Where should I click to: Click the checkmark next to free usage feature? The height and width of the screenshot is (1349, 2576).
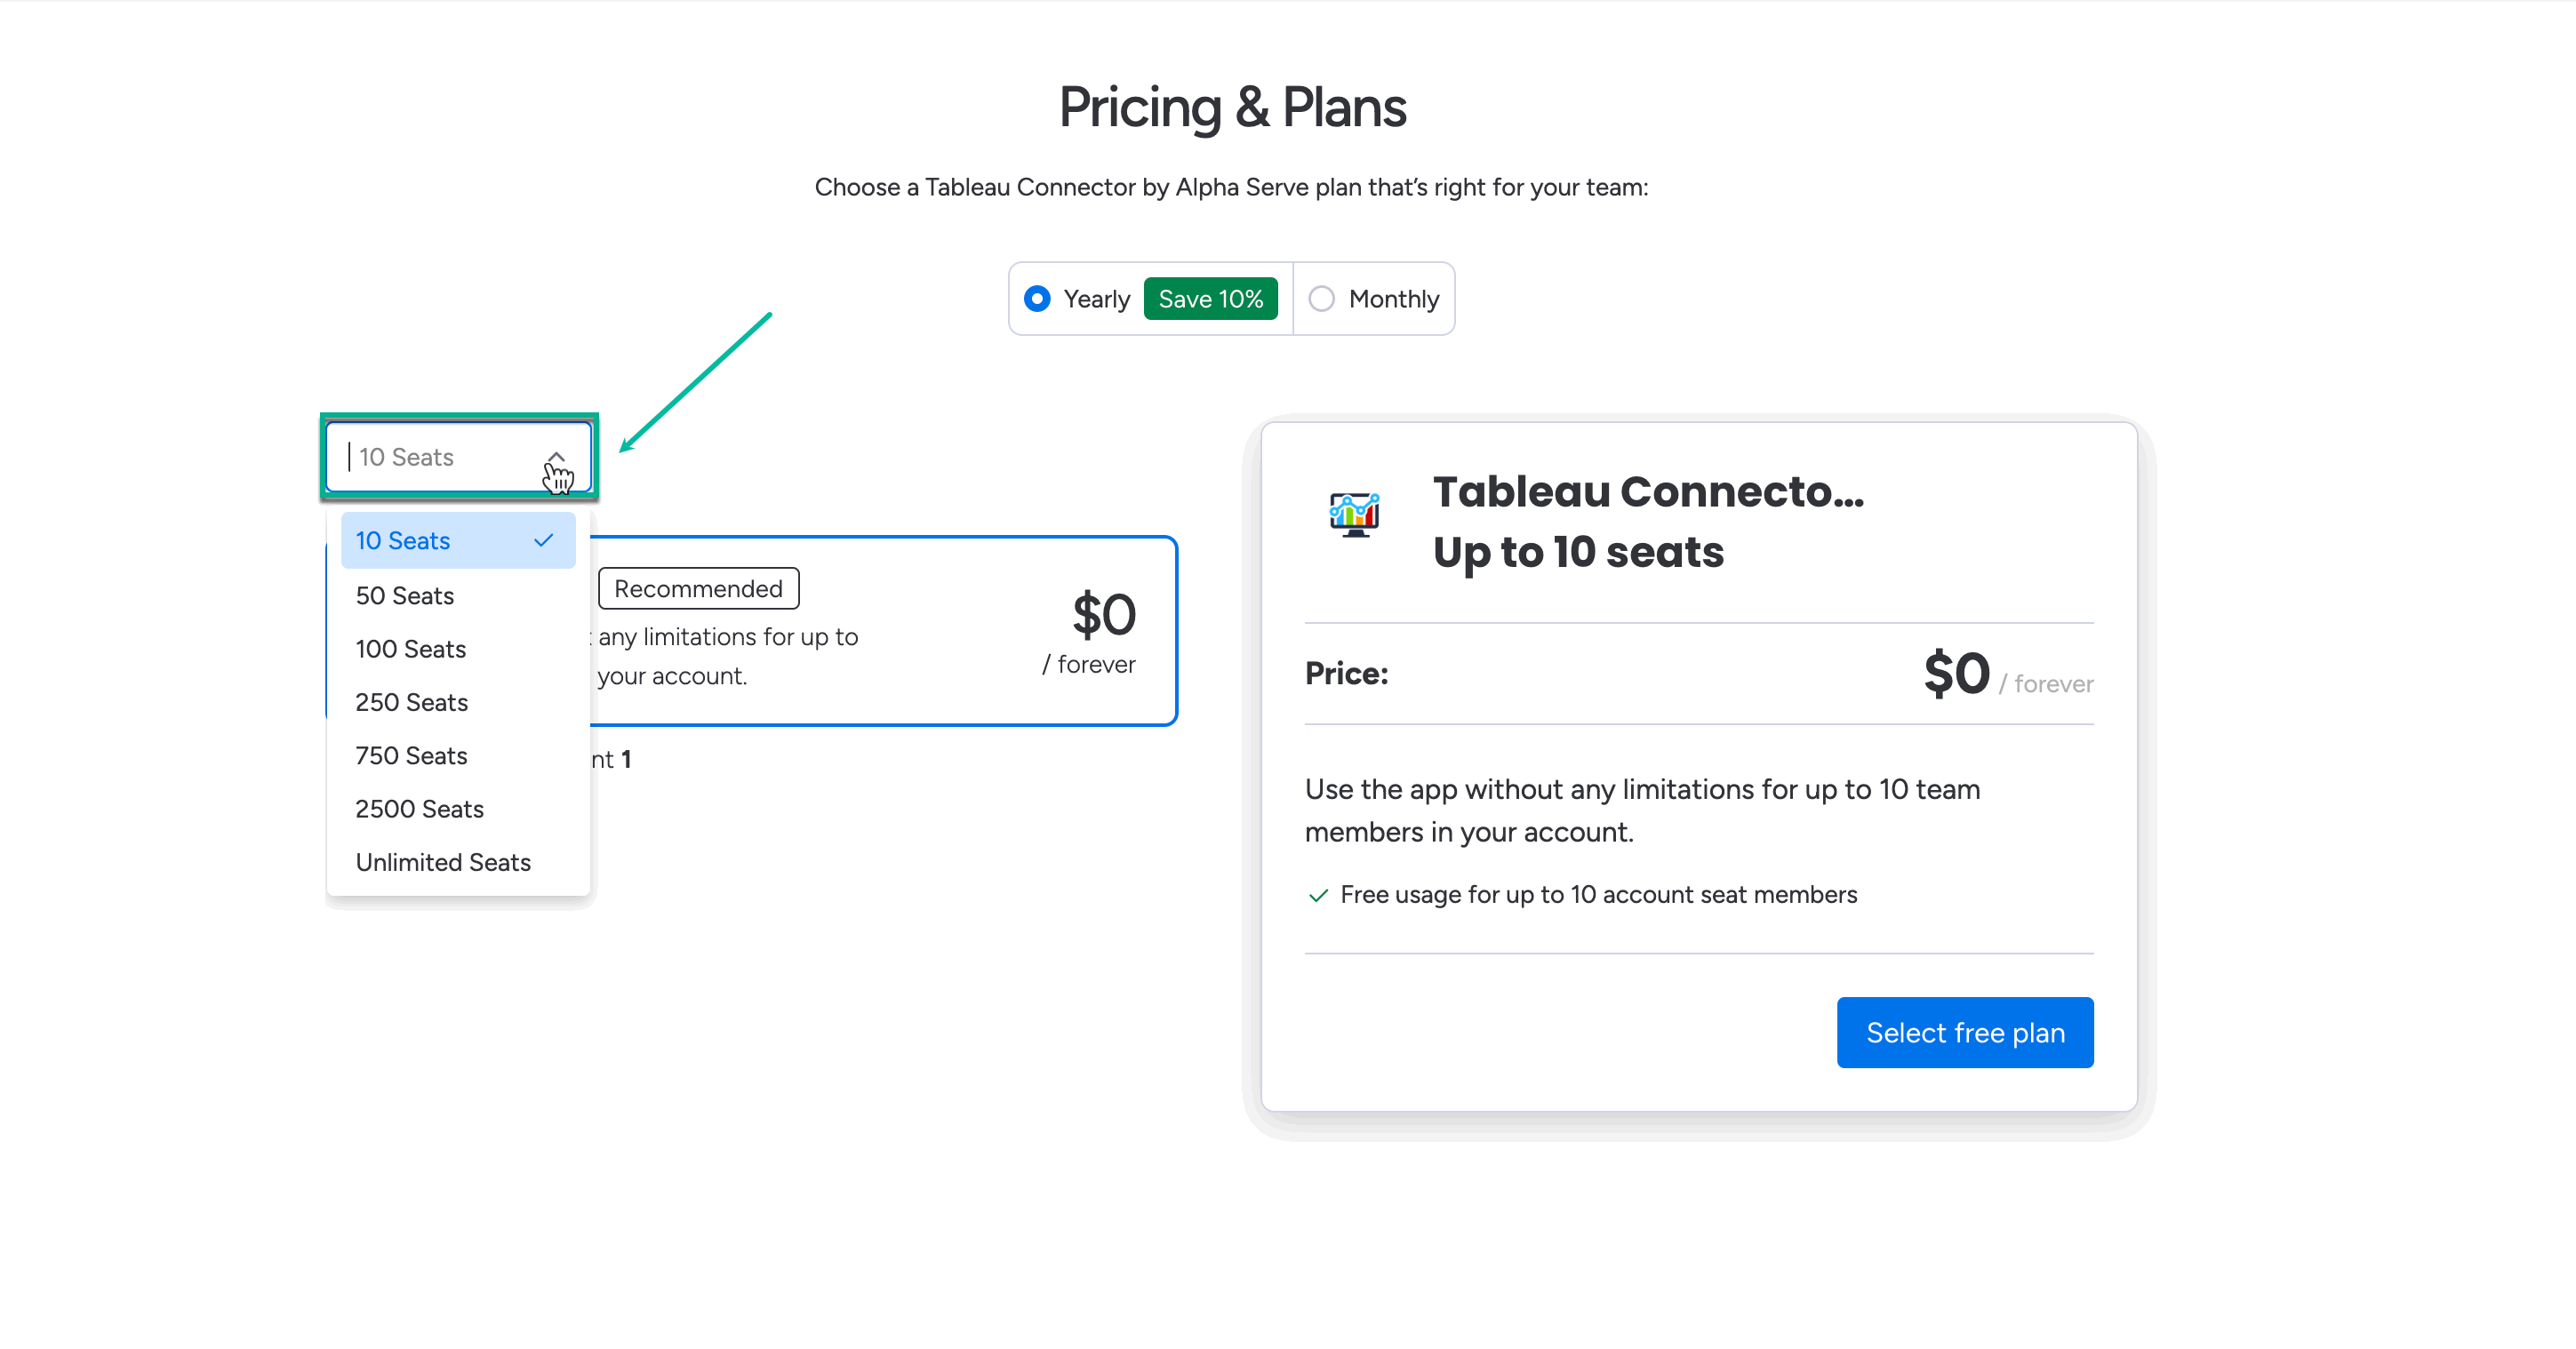1318,895
